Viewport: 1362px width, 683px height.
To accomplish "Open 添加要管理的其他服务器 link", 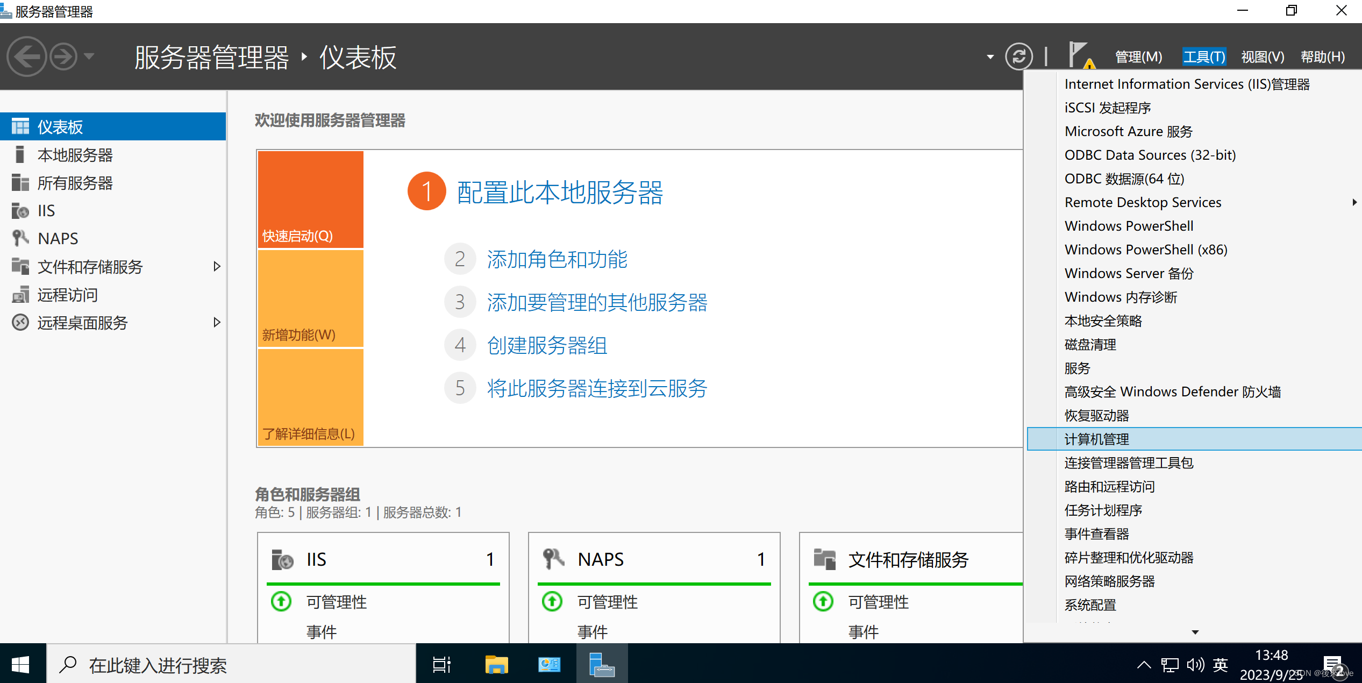I will (597, 302).
